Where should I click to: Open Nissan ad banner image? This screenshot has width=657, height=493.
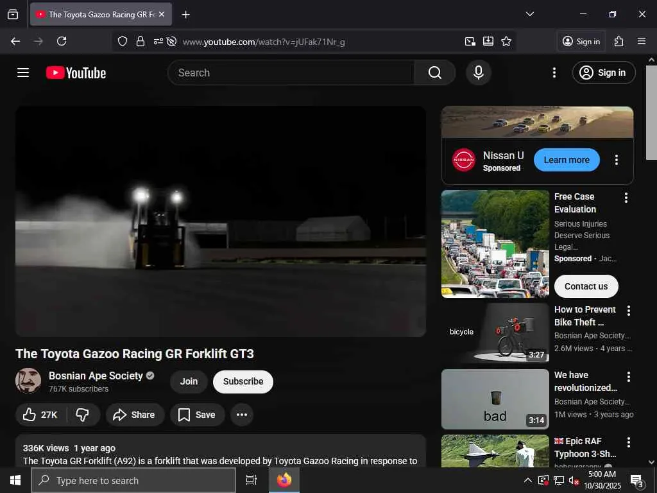pos(537,122)
